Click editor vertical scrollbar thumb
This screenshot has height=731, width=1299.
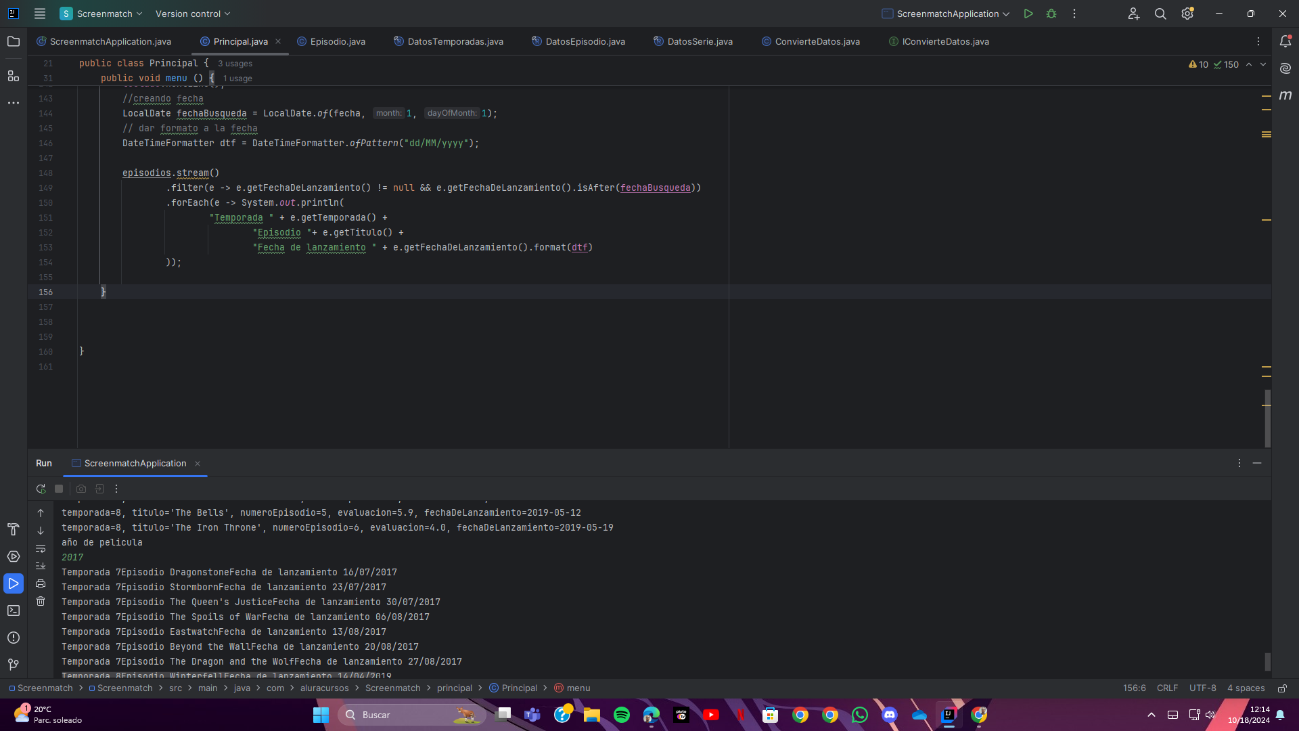(x=1267, y=418)
